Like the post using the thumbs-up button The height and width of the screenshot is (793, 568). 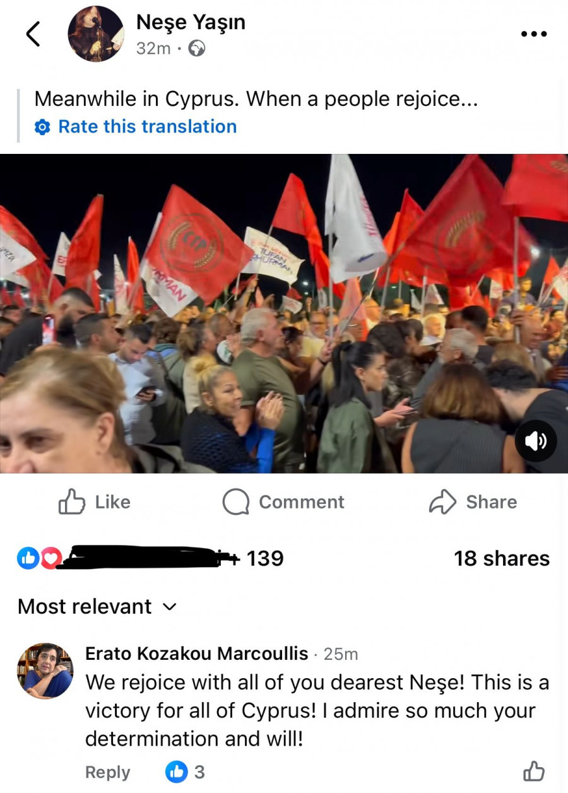click(x=94, y=502)
